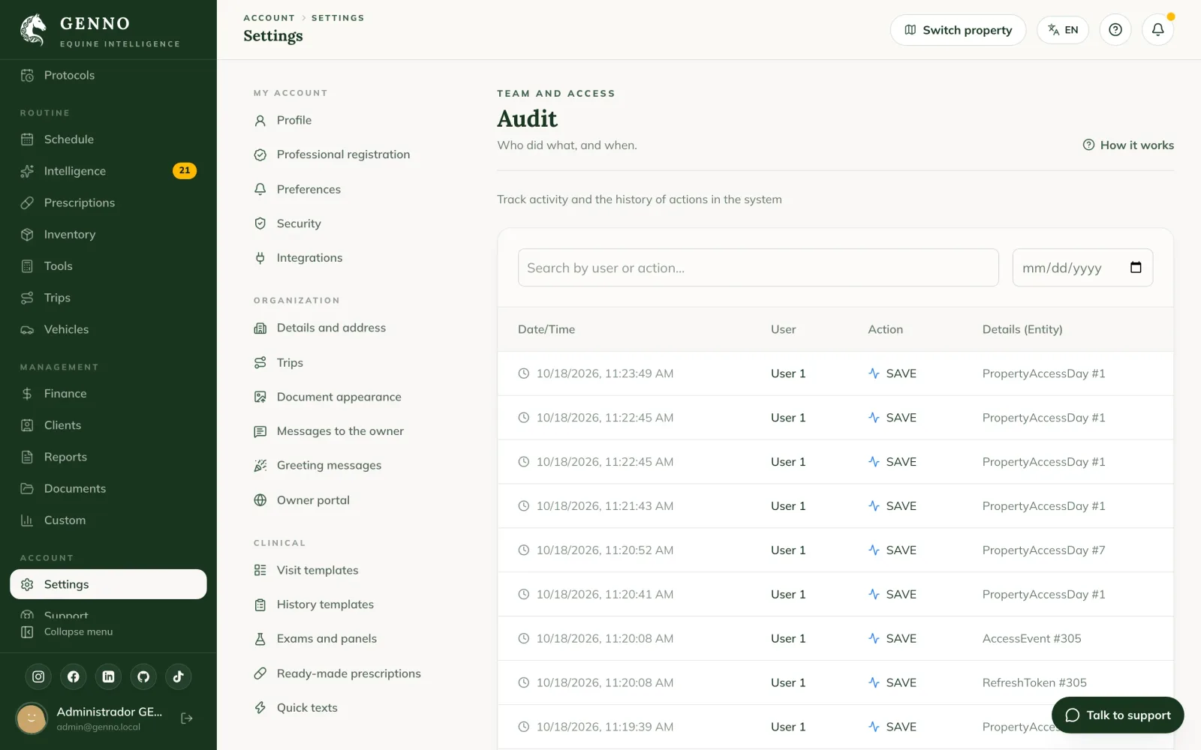Open Finance in sidebar

tap(108, 394)
